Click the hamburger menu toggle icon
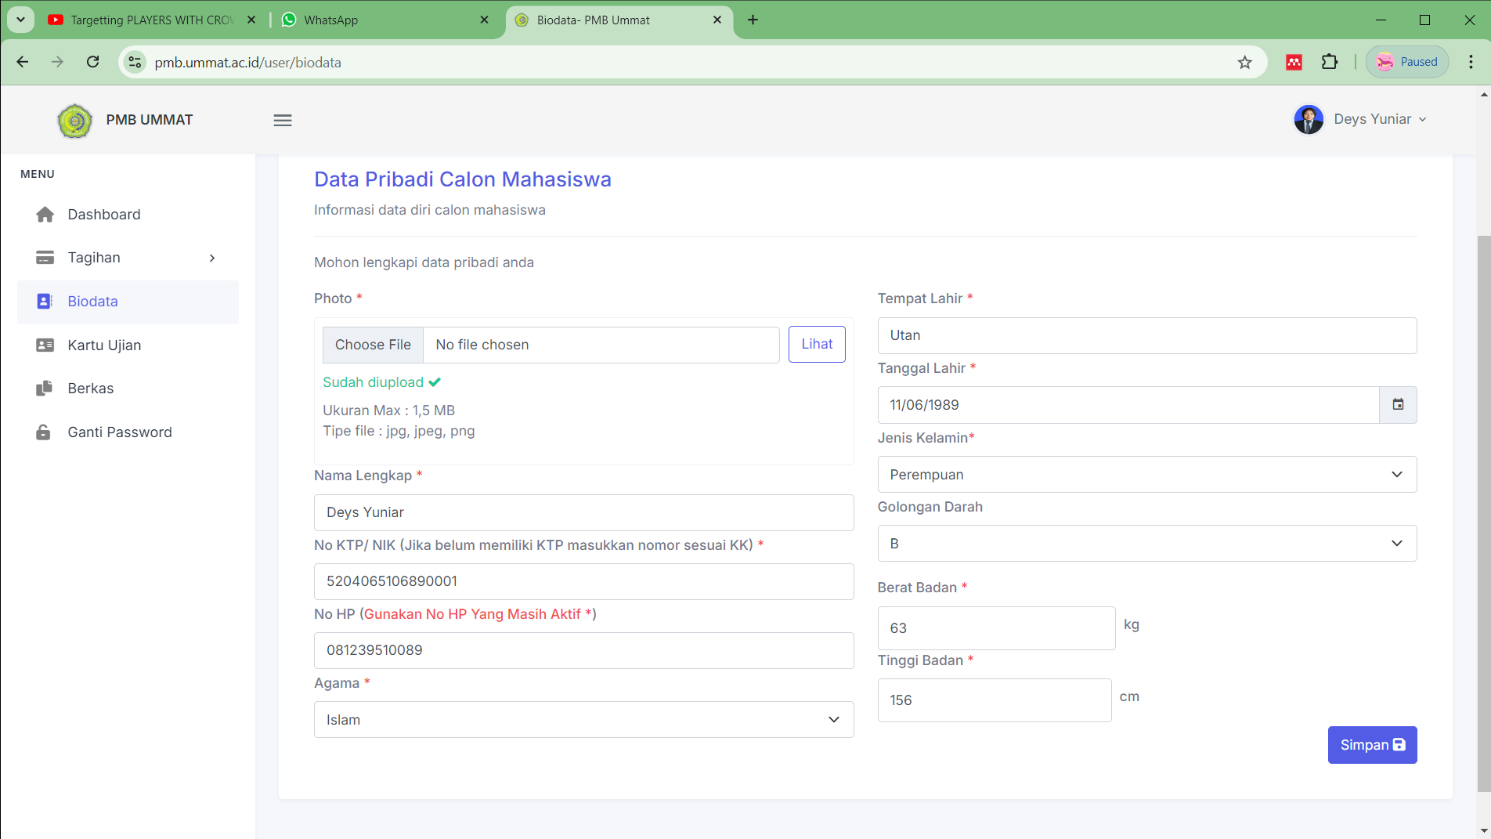The width and height of the screenshot is (1491, 839). [283, 120]
